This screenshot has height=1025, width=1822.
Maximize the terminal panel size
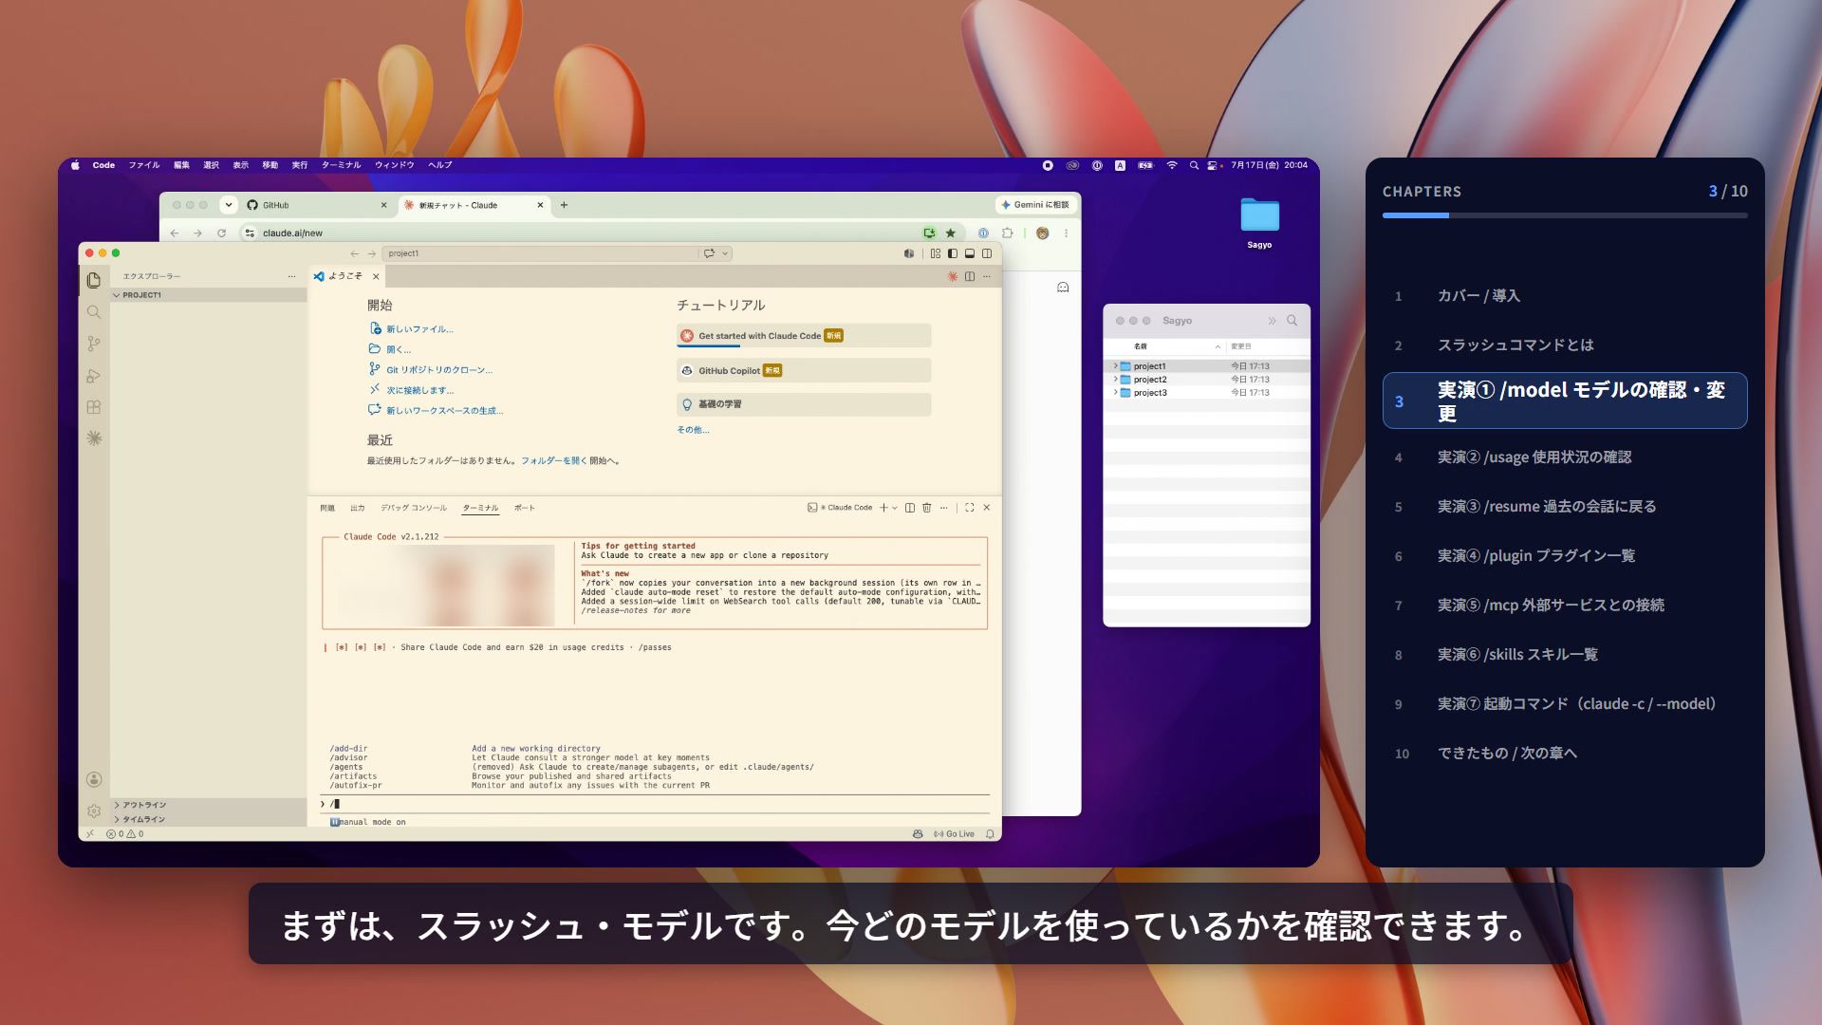969,508
